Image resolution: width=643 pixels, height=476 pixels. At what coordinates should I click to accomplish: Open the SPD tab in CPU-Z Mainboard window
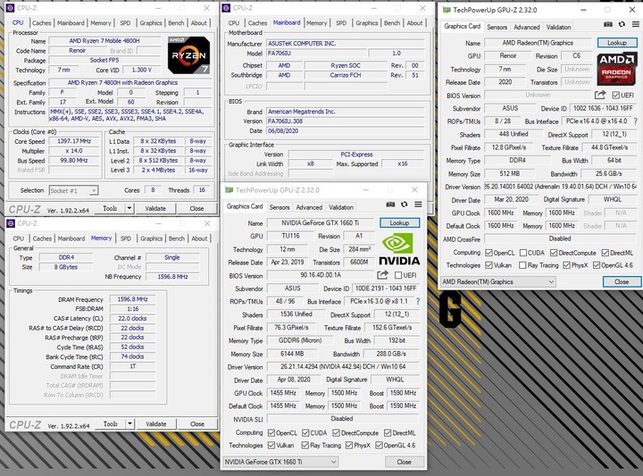pos(341,23)
